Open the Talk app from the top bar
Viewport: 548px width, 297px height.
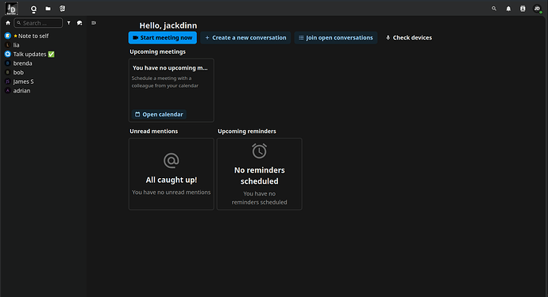point(33,9)
